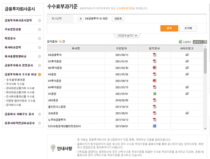The image size is (210, 159).
Task: Click date 2018/02/05 in UBS증권 row
Action: pos(122,100)
